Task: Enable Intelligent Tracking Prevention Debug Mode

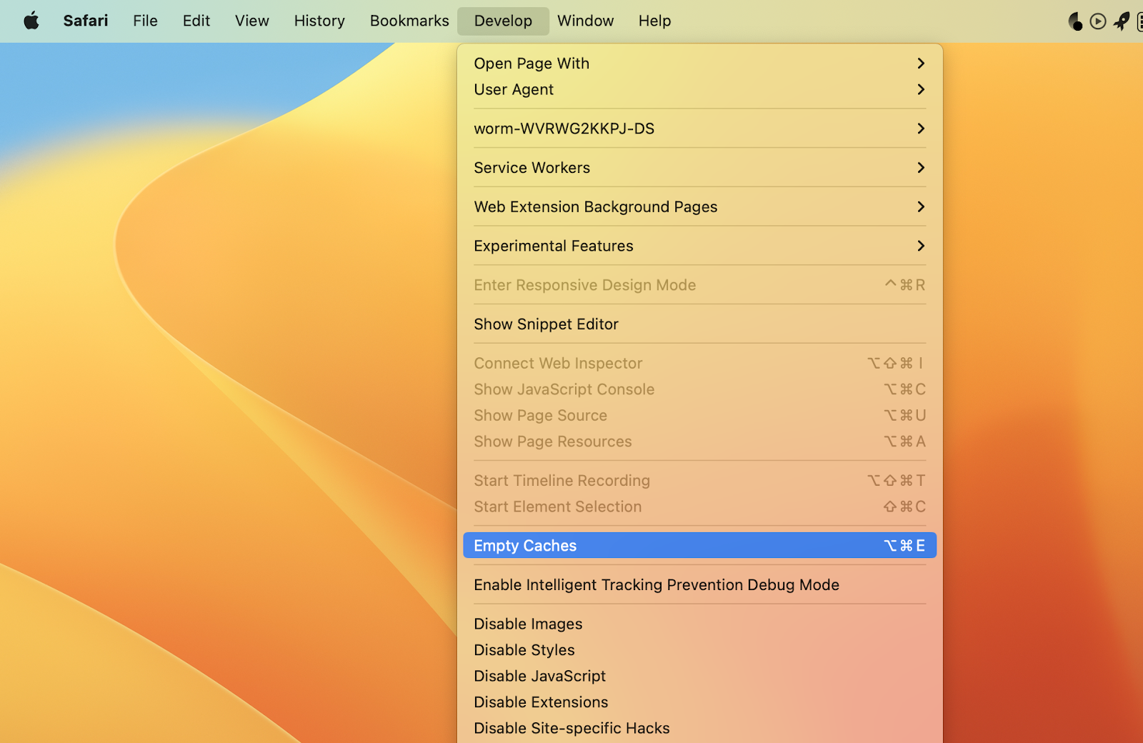Action: coord(699,585)
